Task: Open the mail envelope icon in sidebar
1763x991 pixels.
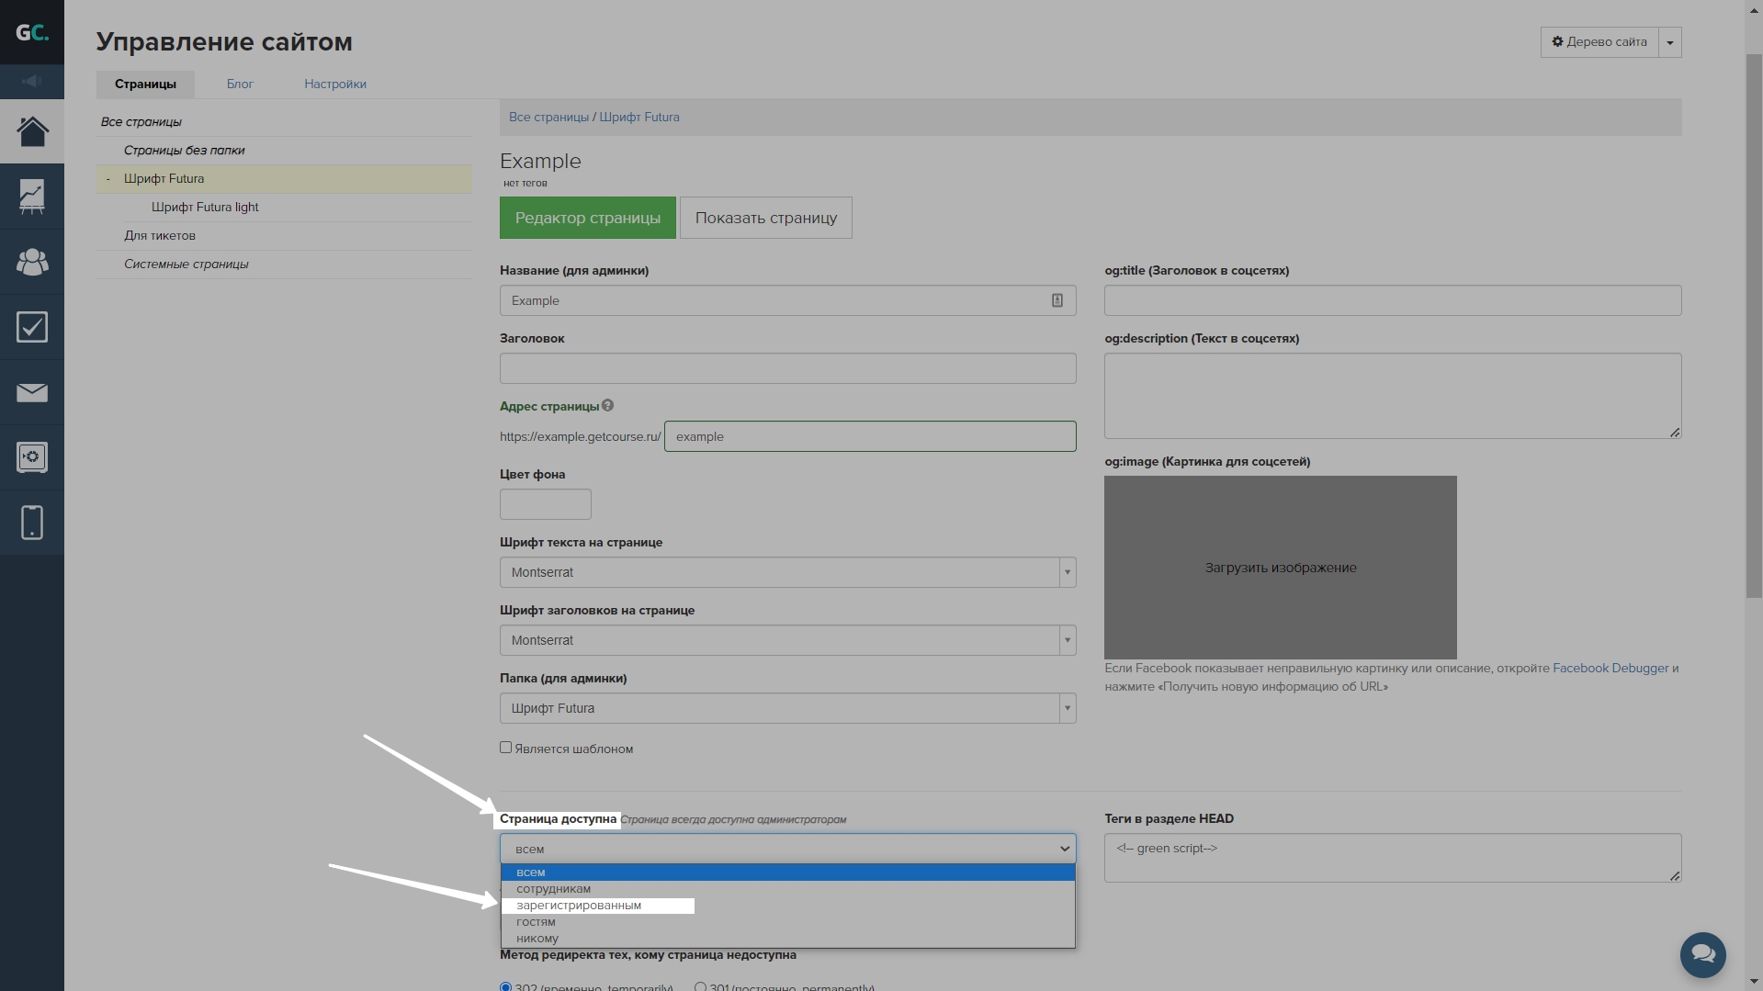Action: point(32,393)
